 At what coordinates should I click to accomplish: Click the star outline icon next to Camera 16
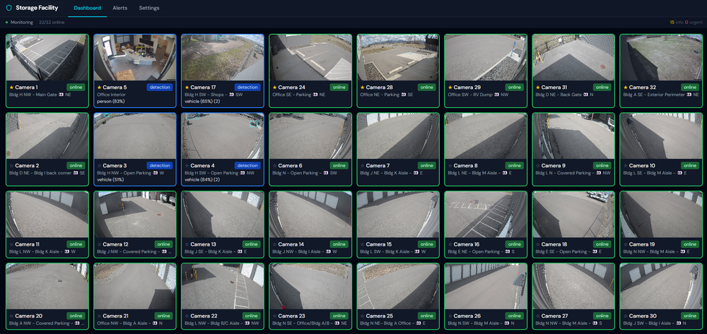coord(450,244)
